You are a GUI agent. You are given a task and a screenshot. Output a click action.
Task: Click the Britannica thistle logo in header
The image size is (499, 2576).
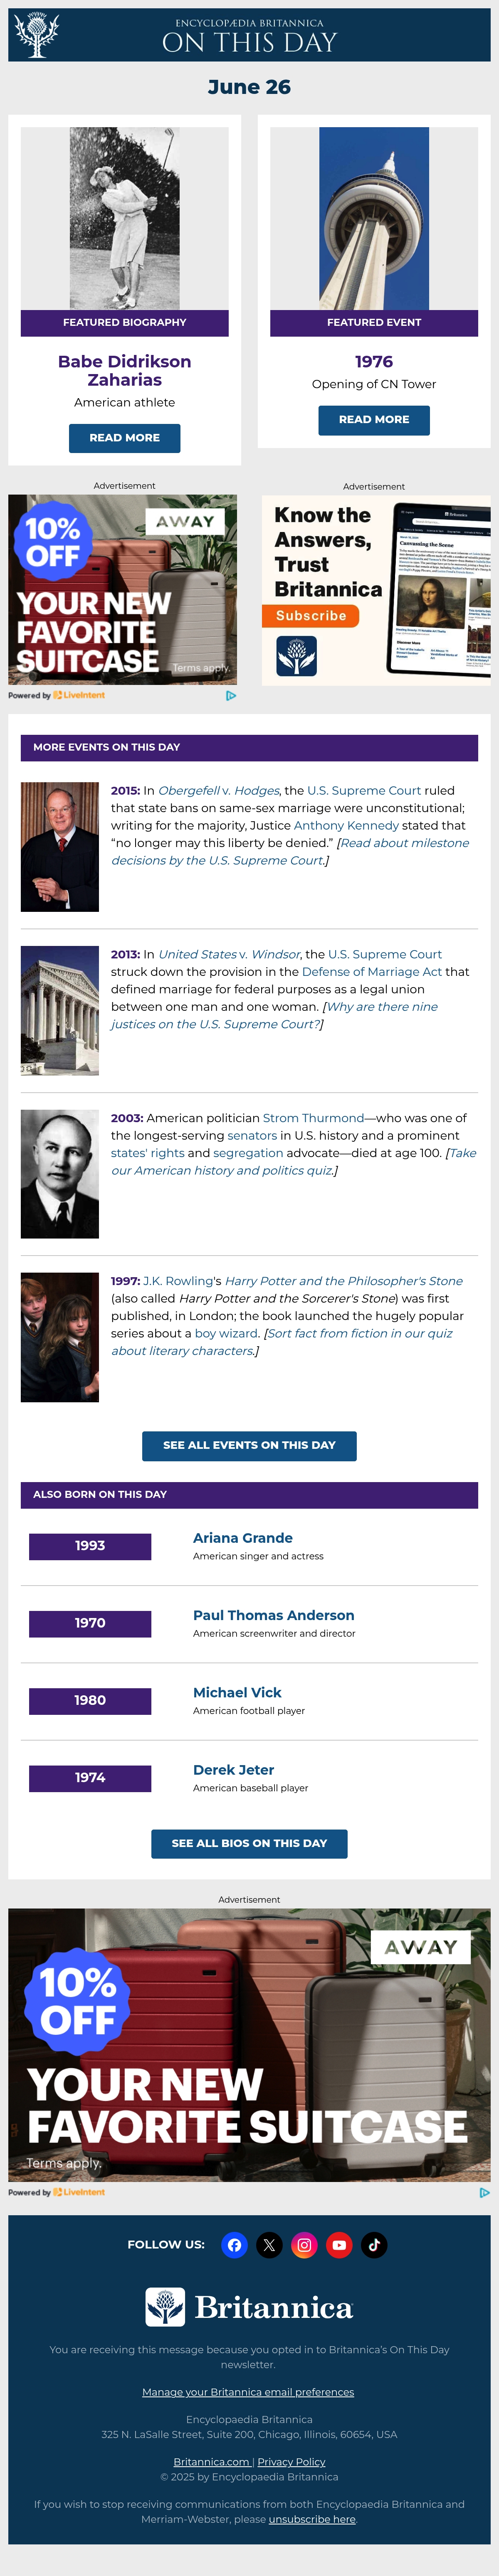(x=36, y=35)
